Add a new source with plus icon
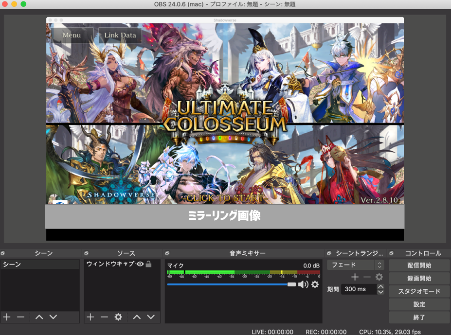This screenshot has width=451, height=335. coord(90,317)
